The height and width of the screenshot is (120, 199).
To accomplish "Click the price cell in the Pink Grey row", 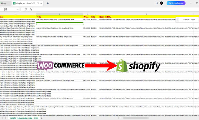I will [x=87, y=37].
